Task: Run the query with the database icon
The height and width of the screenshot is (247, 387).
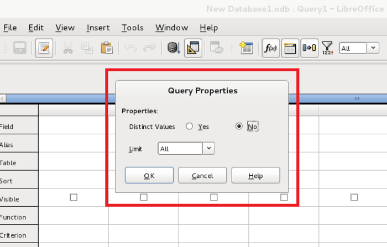Action: coord(174,48)
